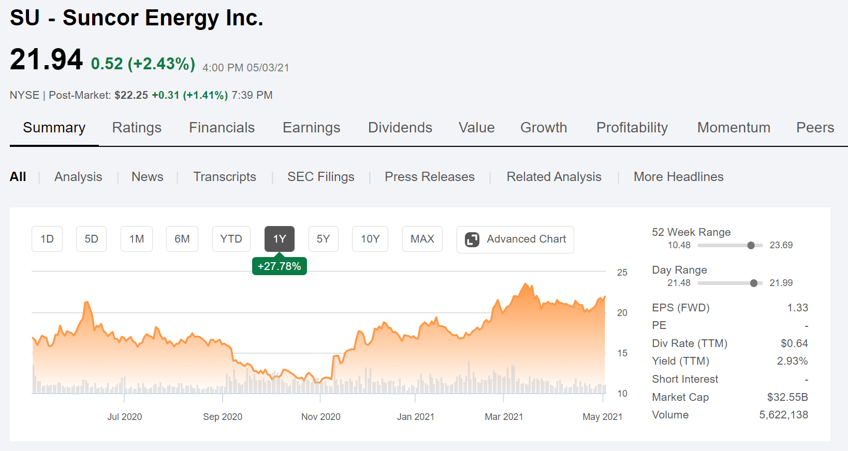This screenshot has height=451, width=848.
Task: View year-to-date performance with YTD button
Action: (231, 239)
